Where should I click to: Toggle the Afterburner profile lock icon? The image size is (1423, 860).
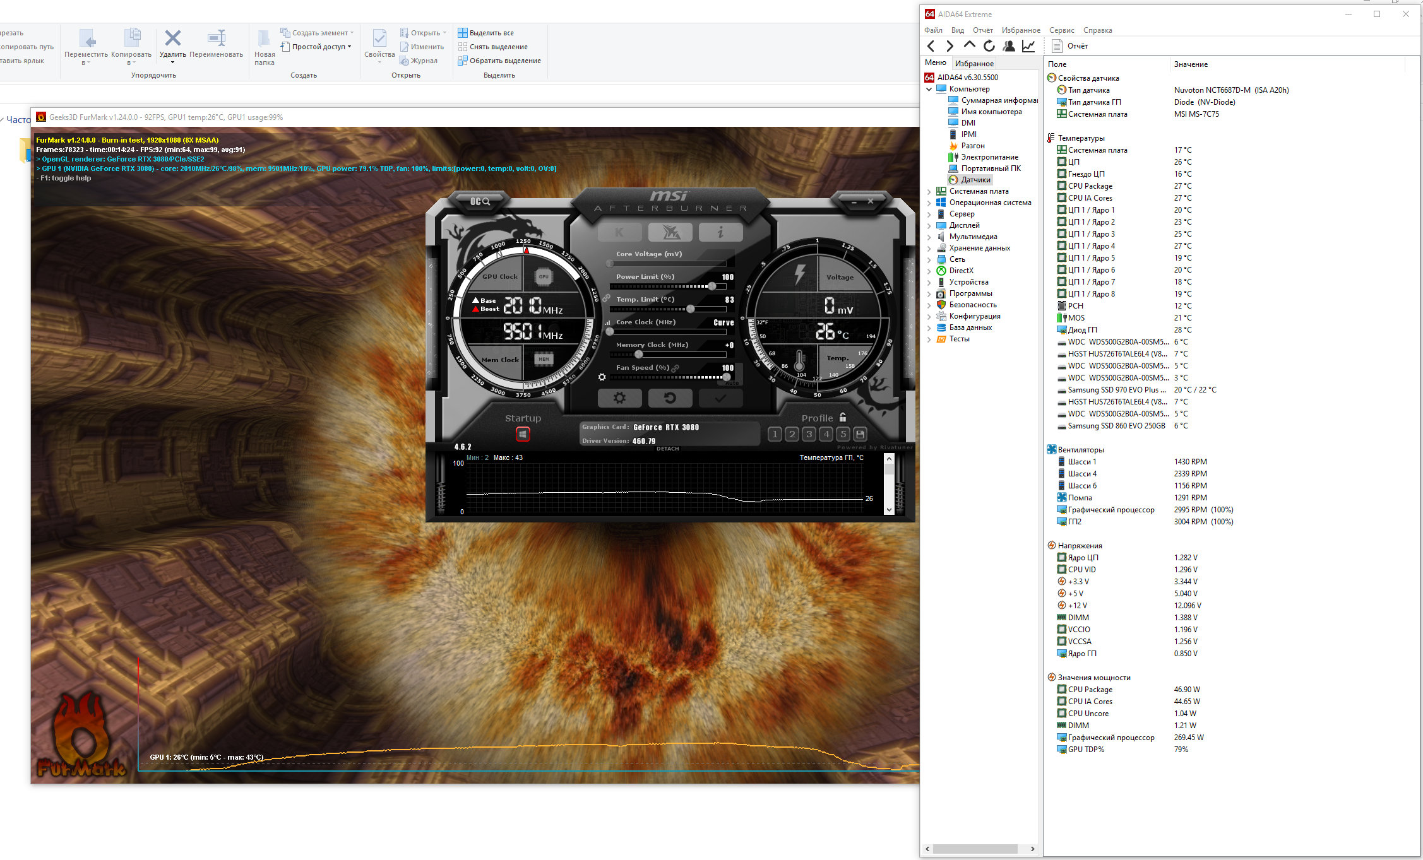point(843,417)
